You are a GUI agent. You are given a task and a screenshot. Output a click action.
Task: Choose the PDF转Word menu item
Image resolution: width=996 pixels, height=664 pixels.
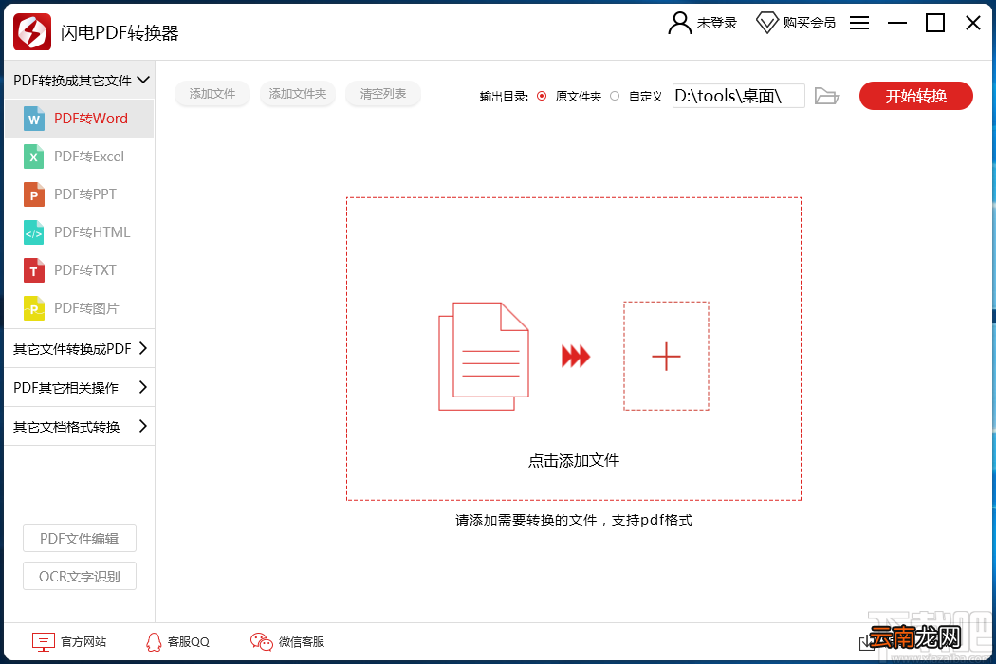point(80,119)
